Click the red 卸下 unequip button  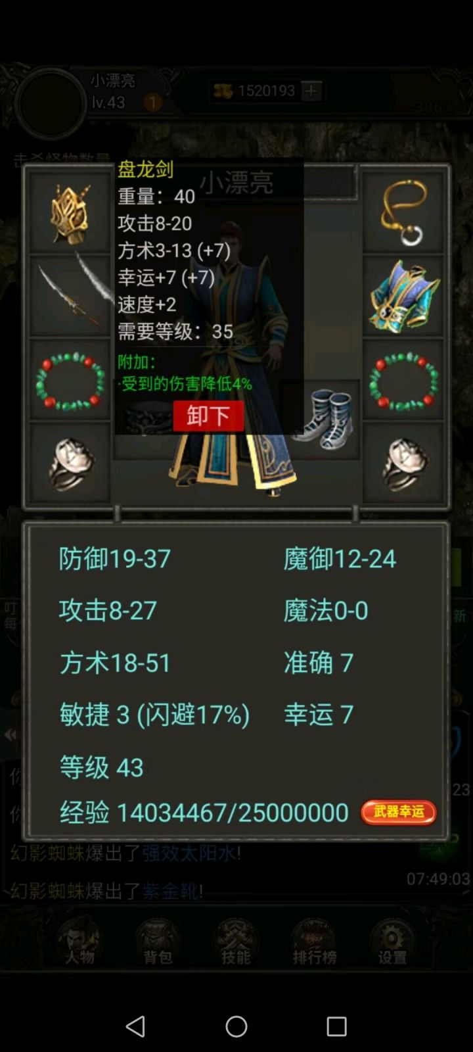coord(208,416)
